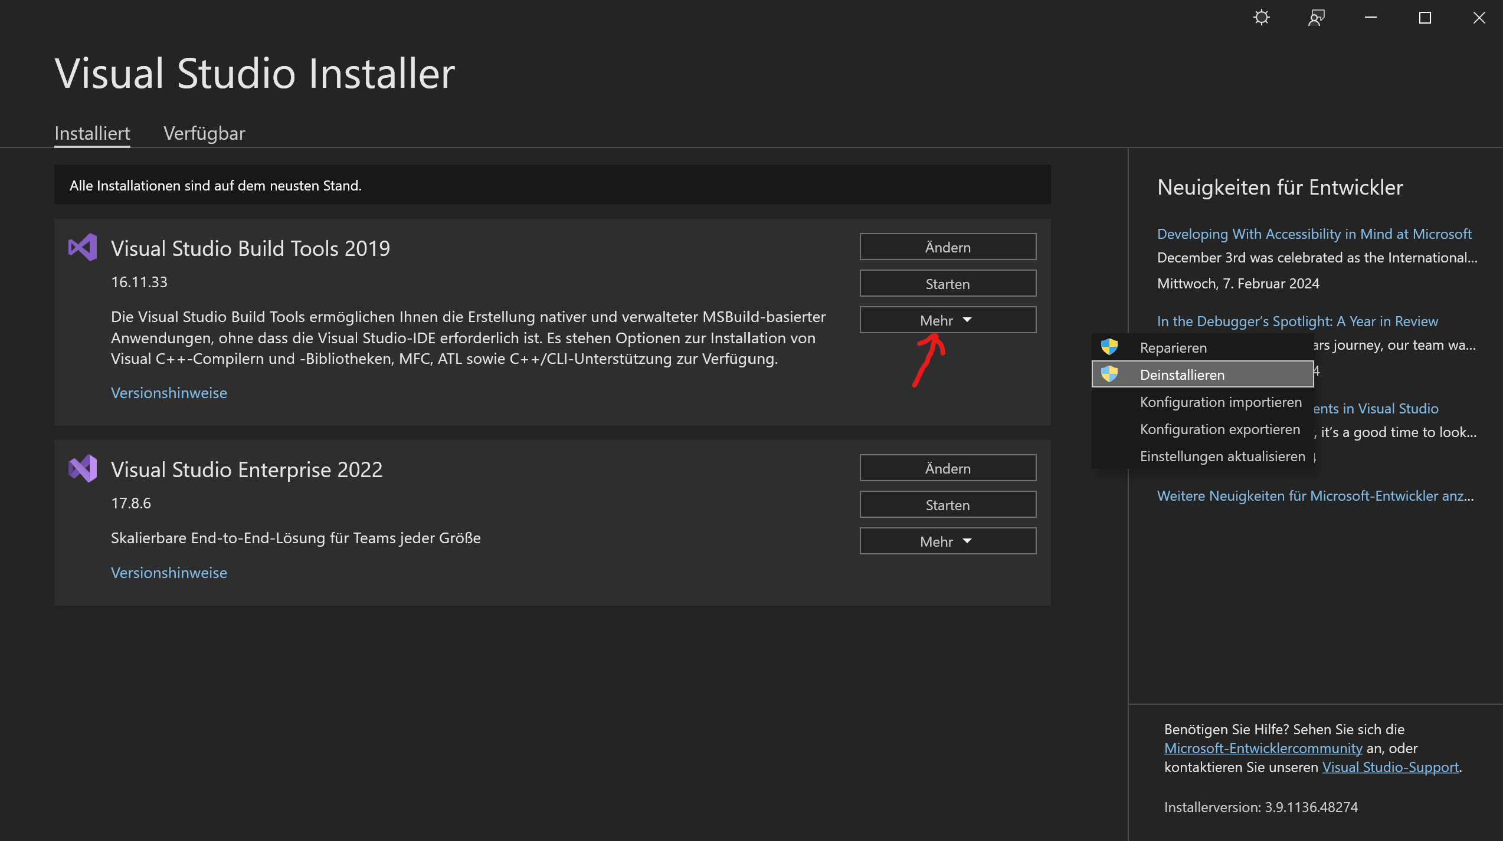Viewport: 1503px width, 841px height.
Task: Close the Visual Studio Installer window
Action: pos(1479,18)
